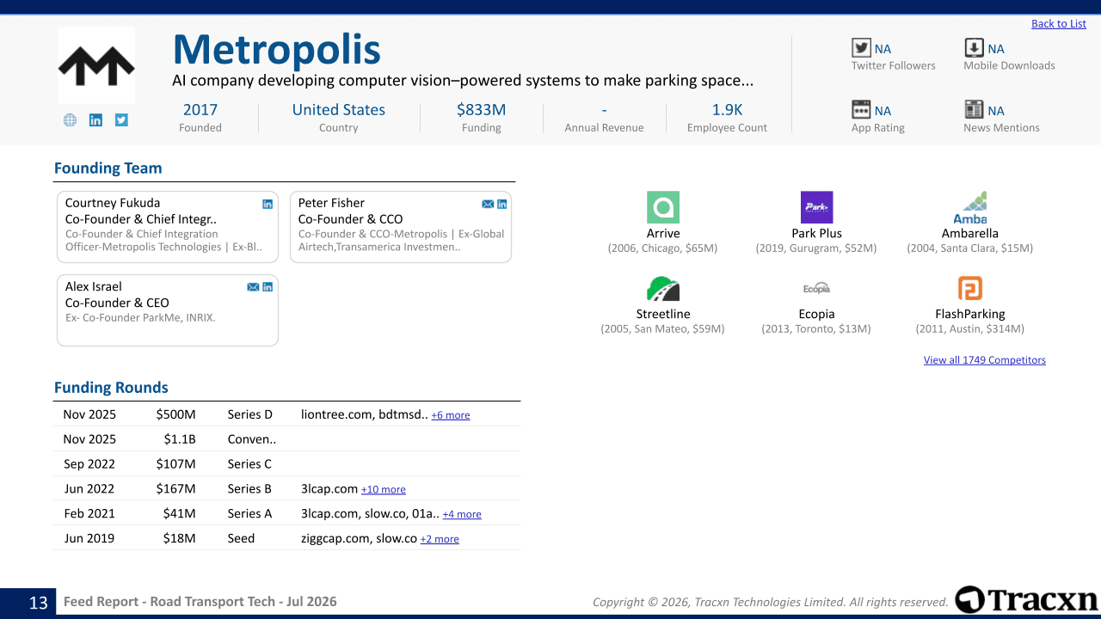Click the App Rating icon
Image resolution: width=1101 pixels, height=619 pixels.
861,109
